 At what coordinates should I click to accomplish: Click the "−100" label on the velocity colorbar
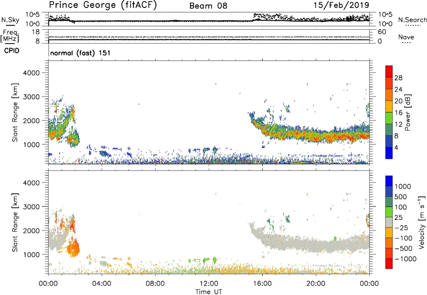point(403,238)
